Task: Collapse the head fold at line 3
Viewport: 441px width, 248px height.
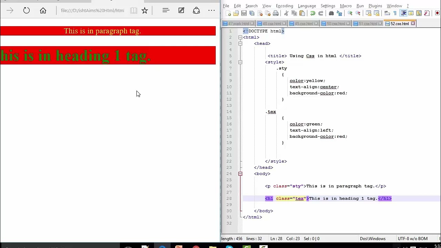Action: tap(240, 43)
